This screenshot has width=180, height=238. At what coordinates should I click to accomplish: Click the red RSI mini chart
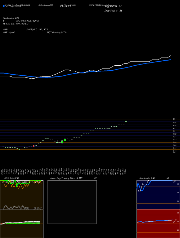point(158,224)
